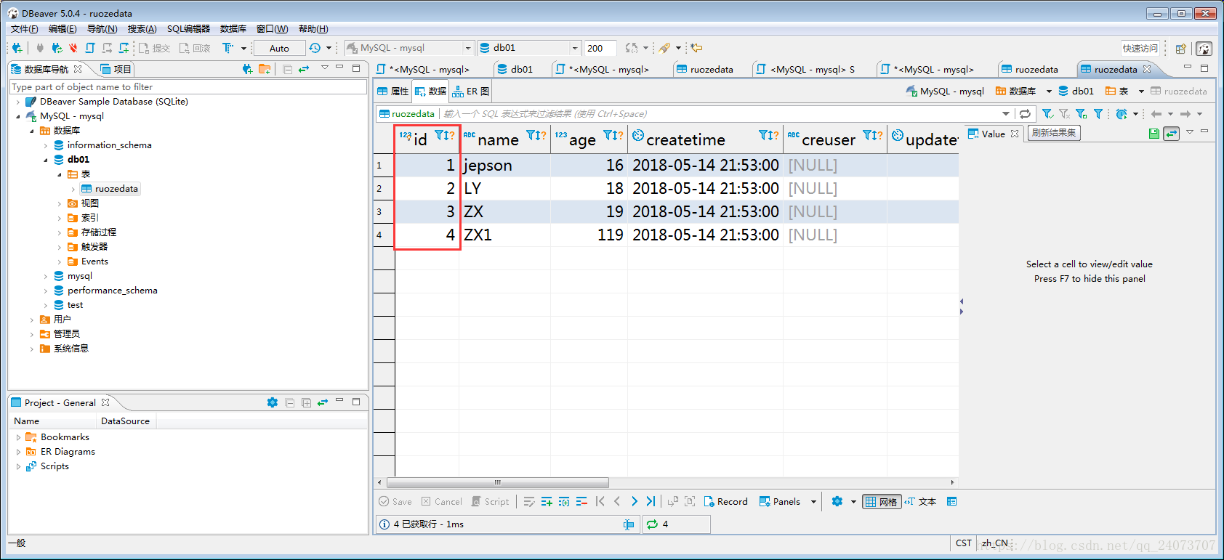
Task: Click the new connection plug icon in the main toolbar
Action: tap(17, 48)
